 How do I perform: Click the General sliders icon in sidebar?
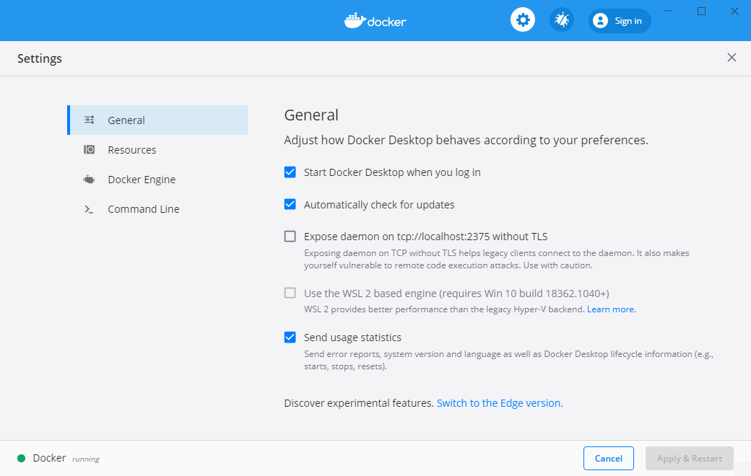(x=90, y=120)
